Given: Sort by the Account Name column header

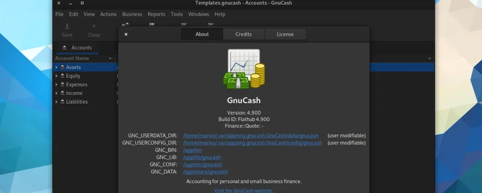Looking at the screenshot, I should 84,58.
